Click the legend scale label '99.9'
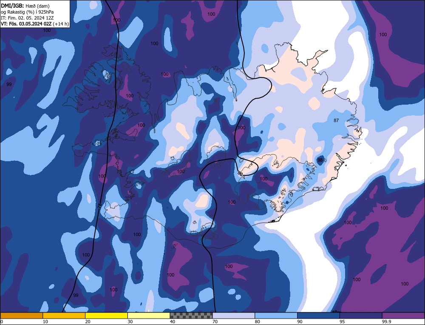Image resolution: width=425 pixels, height=325 pixels. pos(387,322)
